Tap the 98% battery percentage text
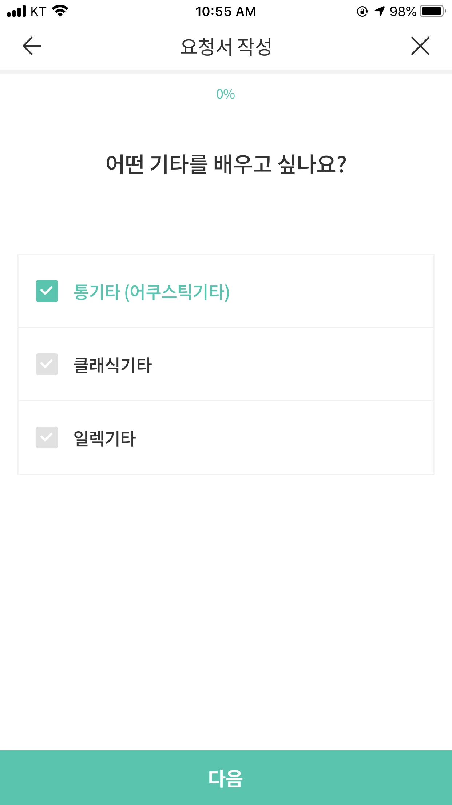 [403, 11]
